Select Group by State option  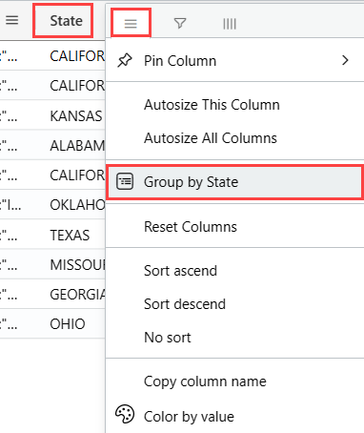(234, 182)
